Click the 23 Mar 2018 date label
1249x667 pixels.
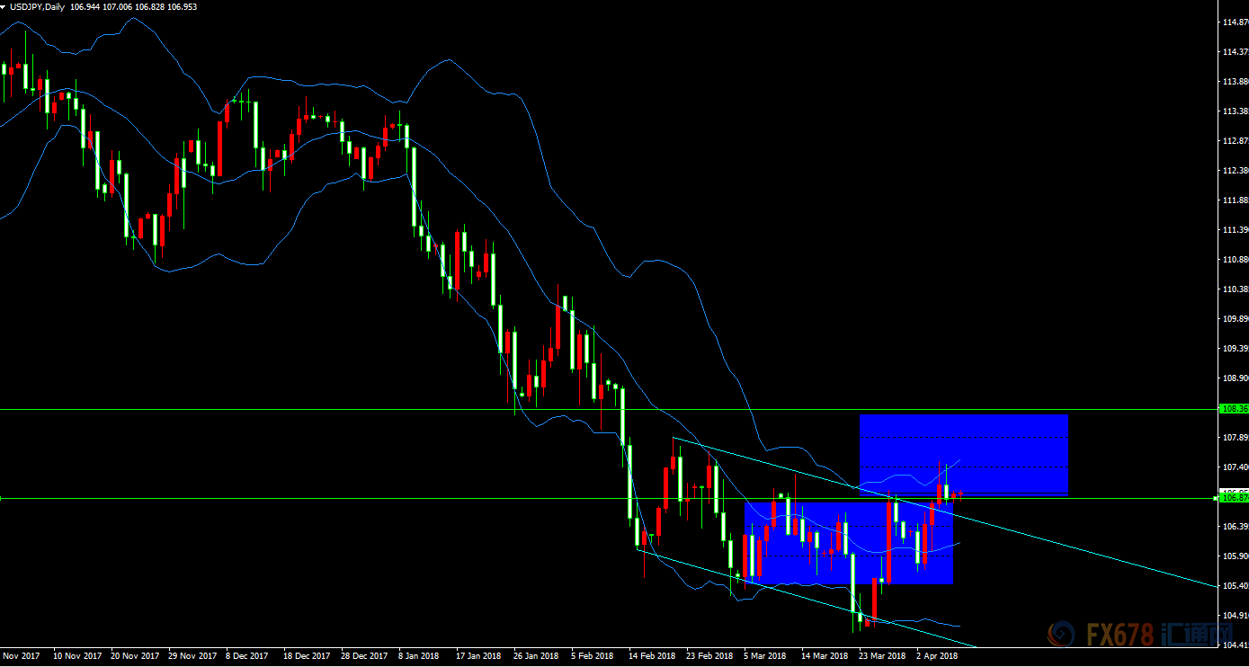coord(882,656)
